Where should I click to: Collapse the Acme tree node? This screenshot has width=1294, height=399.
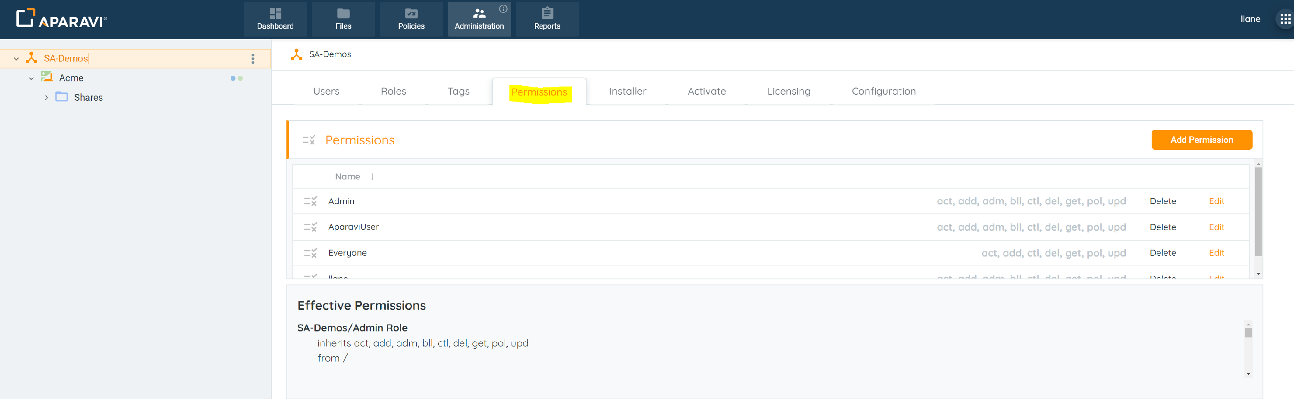31,78
